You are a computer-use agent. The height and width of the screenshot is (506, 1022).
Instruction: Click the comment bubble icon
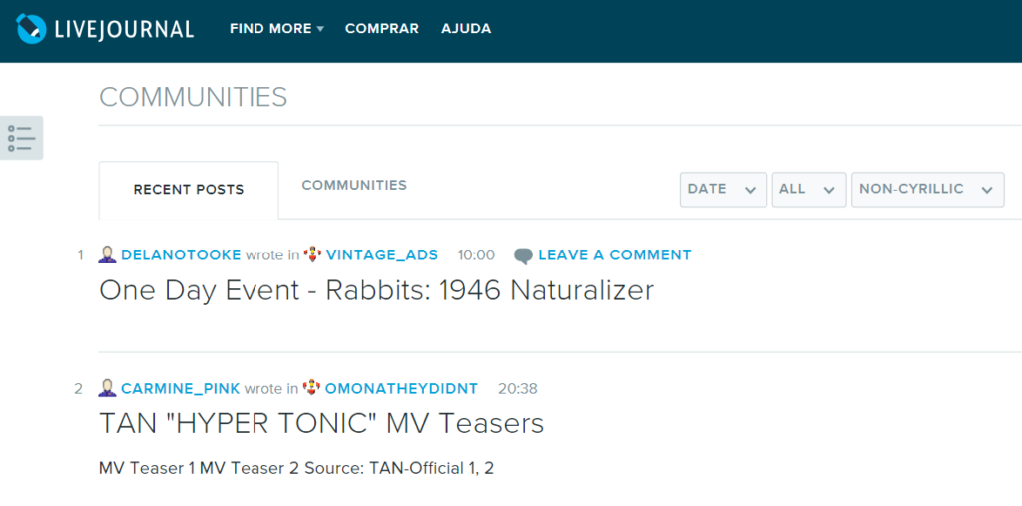click(523, 255)
